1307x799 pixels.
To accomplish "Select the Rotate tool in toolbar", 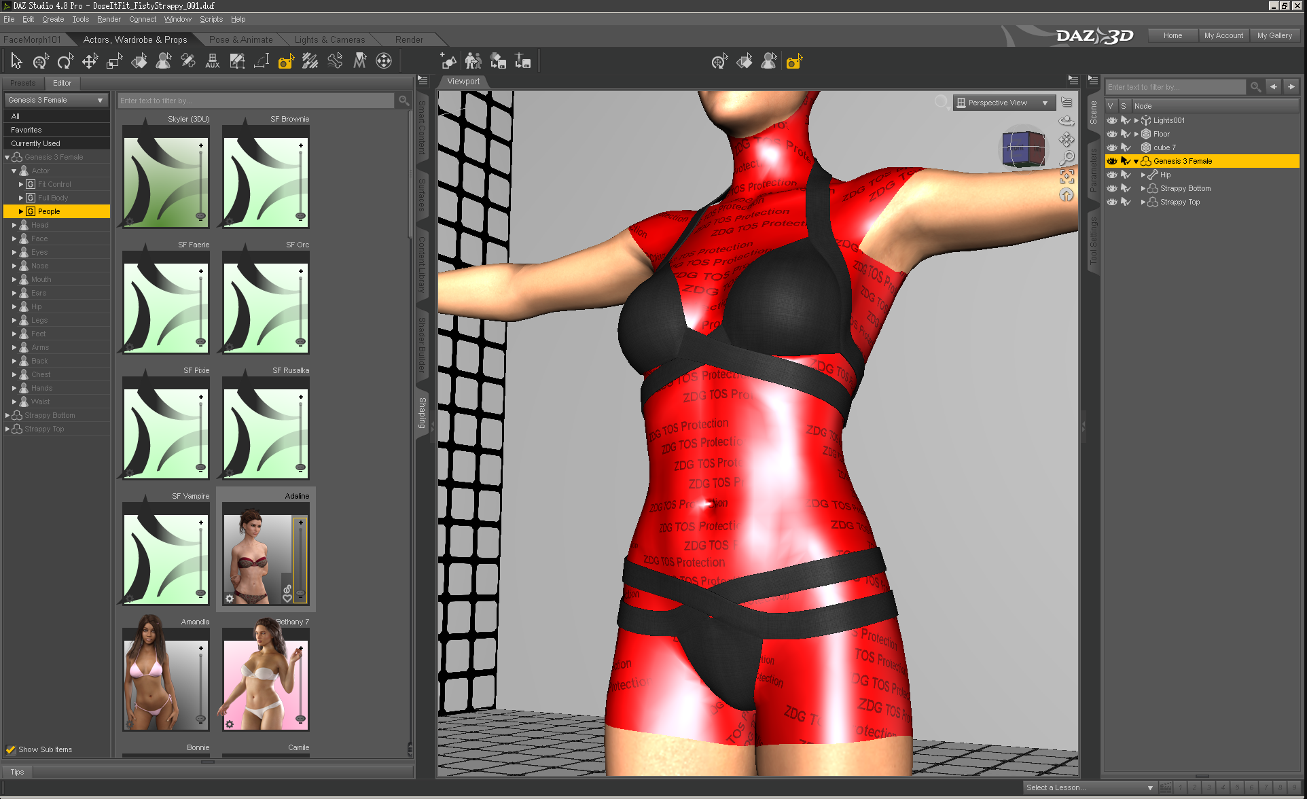I will 65,62.
